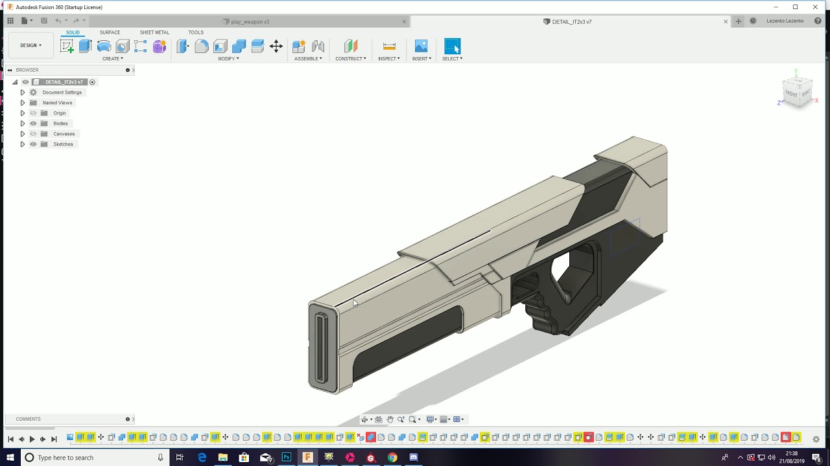Open the INSPECT menu dropdown
This screenshot has height=466, width=830.
tap(389, 59)
